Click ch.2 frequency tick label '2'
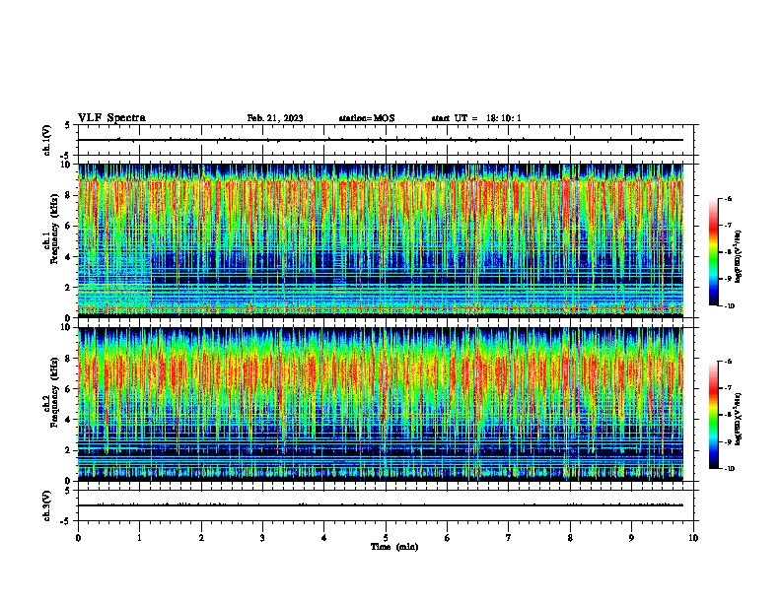 [x=69, y=450]
